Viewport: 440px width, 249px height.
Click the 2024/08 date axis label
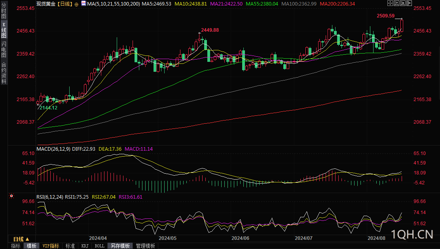[x=377, y=238]
